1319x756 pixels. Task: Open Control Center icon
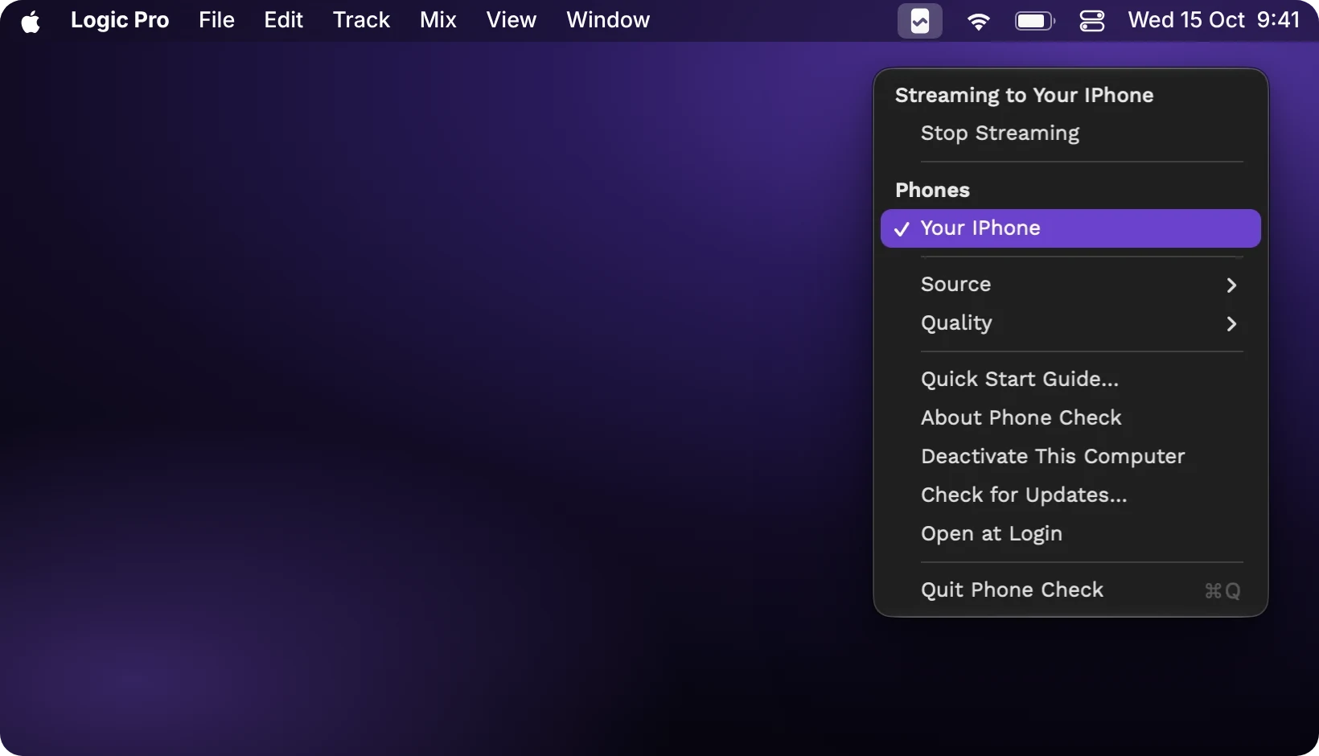[1092, 21]
